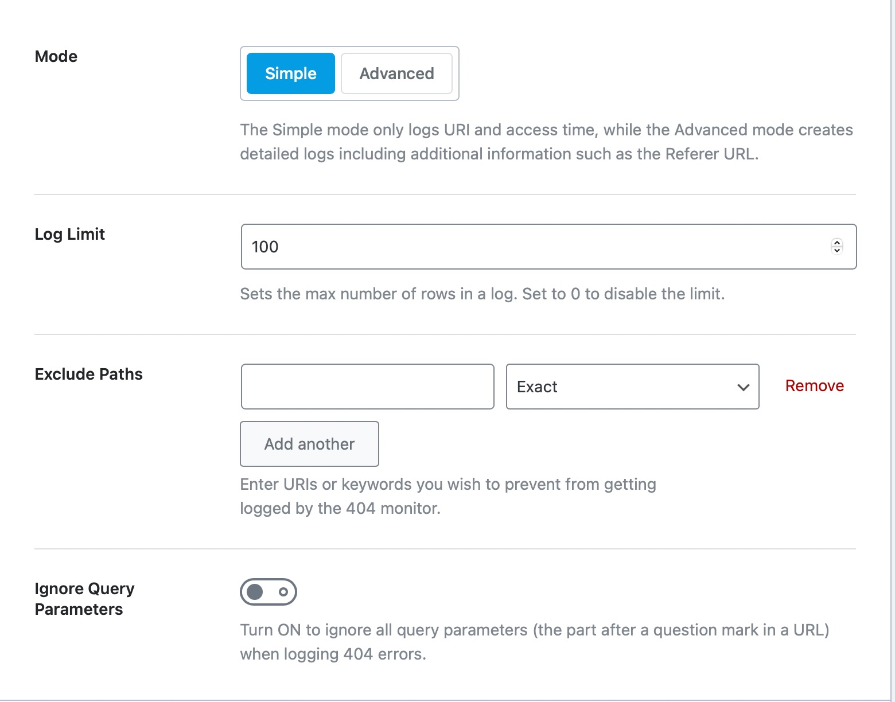Increase Log Limit with the up arrow
Viewport: 895px width, 702px height.
(x=837, y=243)
